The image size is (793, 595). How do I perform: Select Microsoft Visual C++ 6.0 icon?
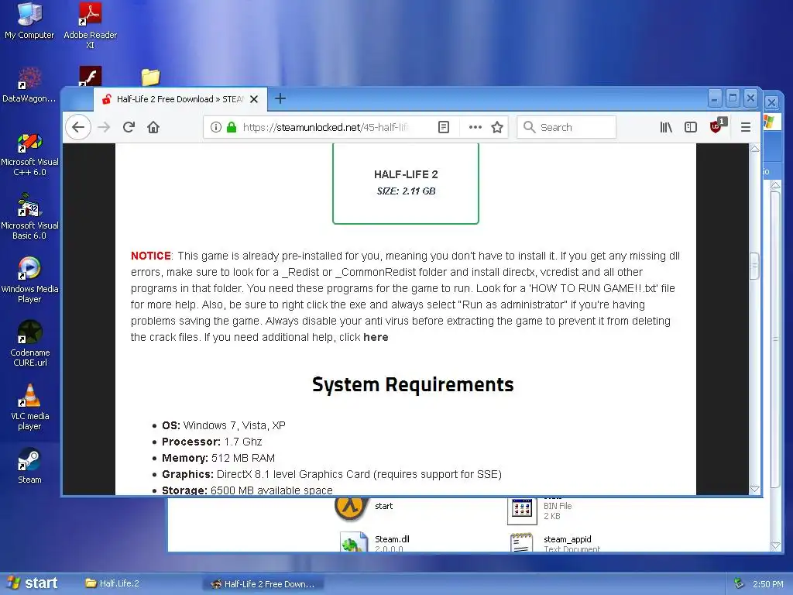(29, 154)
